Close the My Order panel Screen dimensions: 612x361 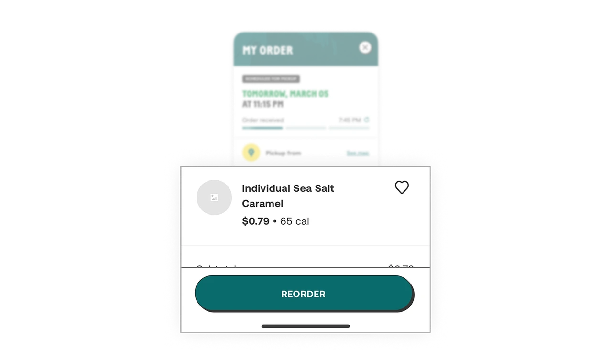[x=365, y=47]
